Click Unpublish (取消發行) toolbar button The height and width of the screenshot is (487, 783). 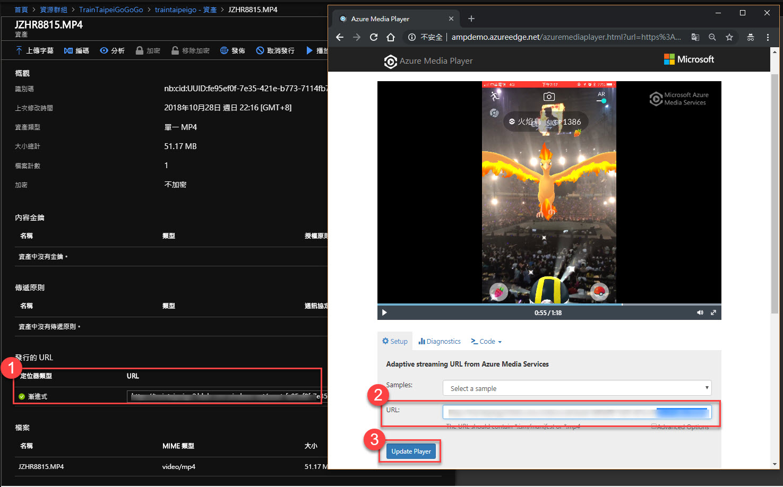click(275, 50)
